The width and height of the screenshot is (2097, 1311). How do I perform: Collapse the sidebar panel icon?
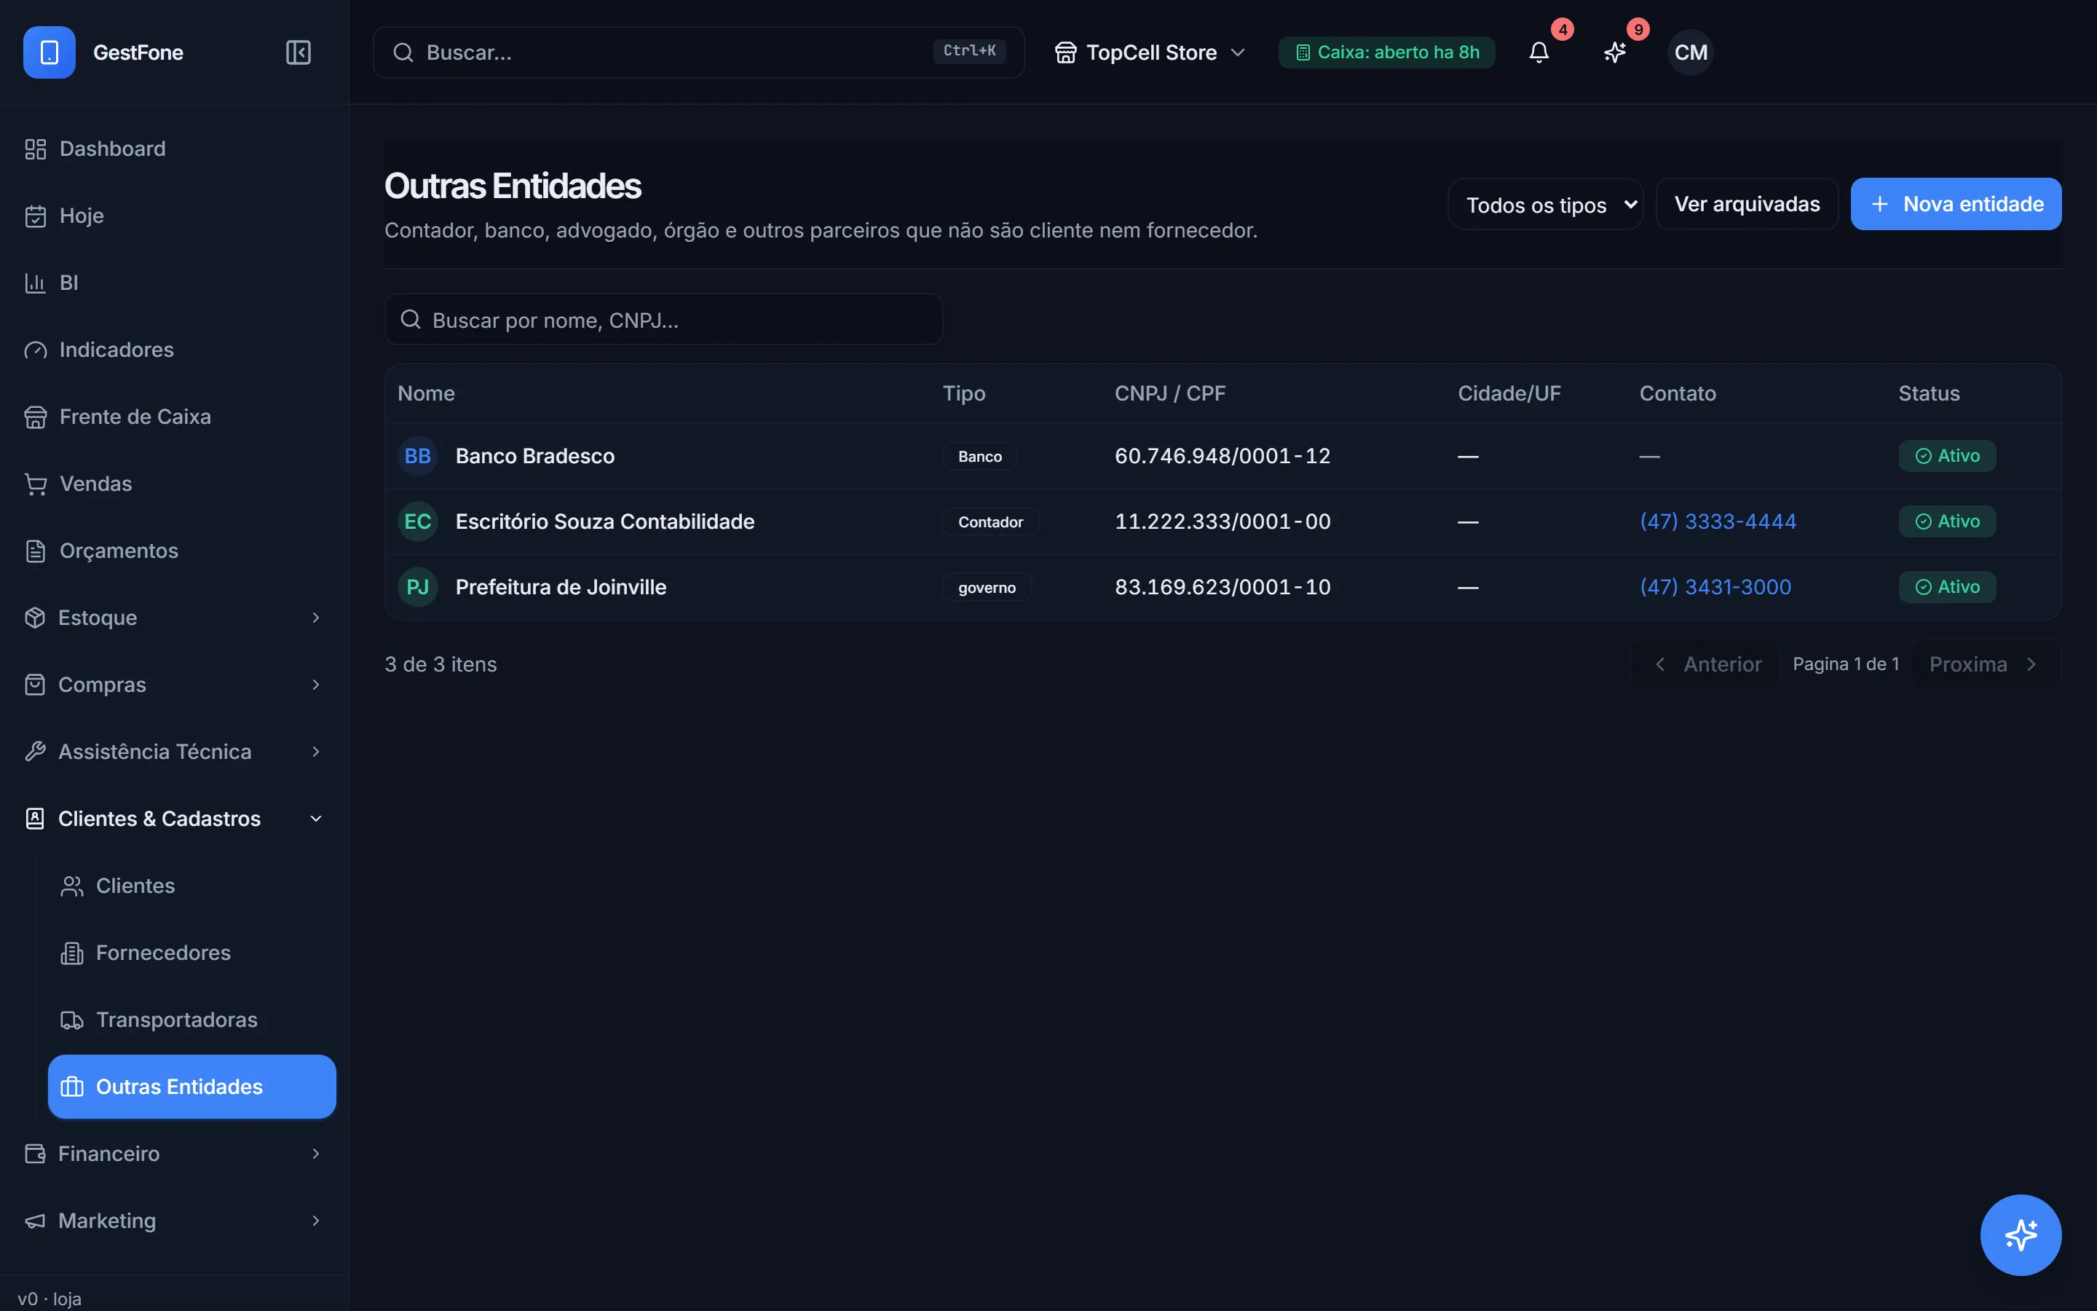(298, 52)
